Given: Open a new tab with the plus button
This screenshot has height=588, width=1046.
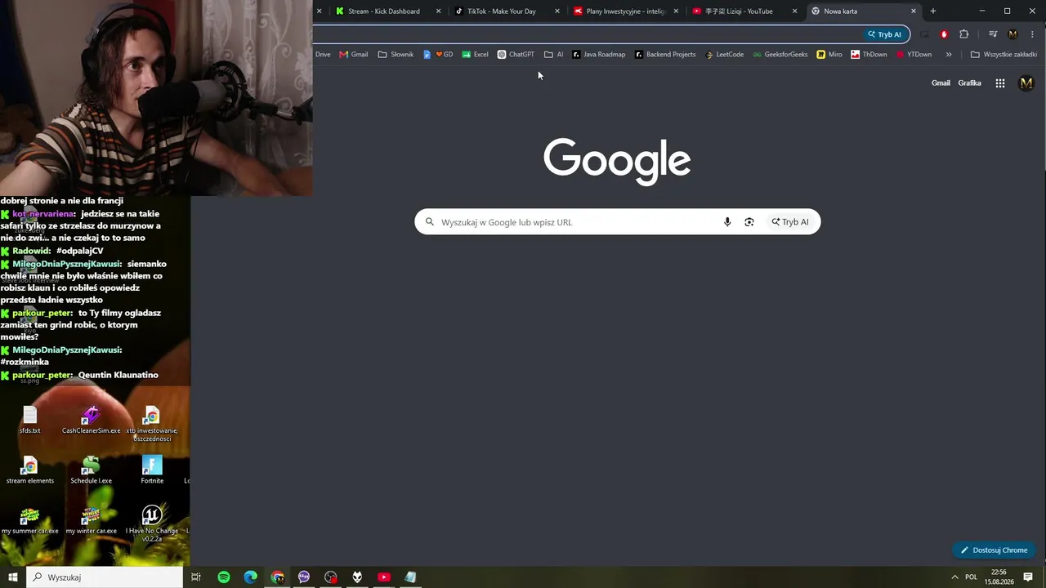Looking at the screenshot, I should coord(933,11).
